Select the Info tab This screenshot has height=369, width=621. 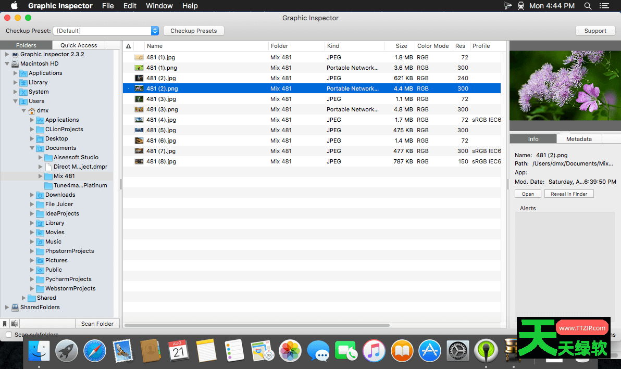(533, 139)
